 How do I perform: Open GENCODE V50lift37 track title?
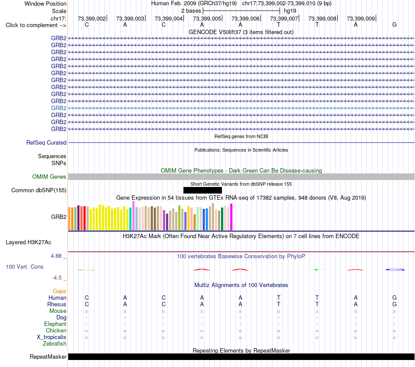(x=241, y=32)
